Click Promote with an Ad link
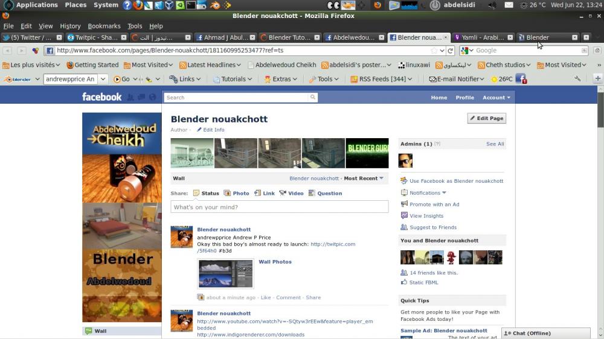This screenshot has height=339, width=604. click(x=434, y=204)
